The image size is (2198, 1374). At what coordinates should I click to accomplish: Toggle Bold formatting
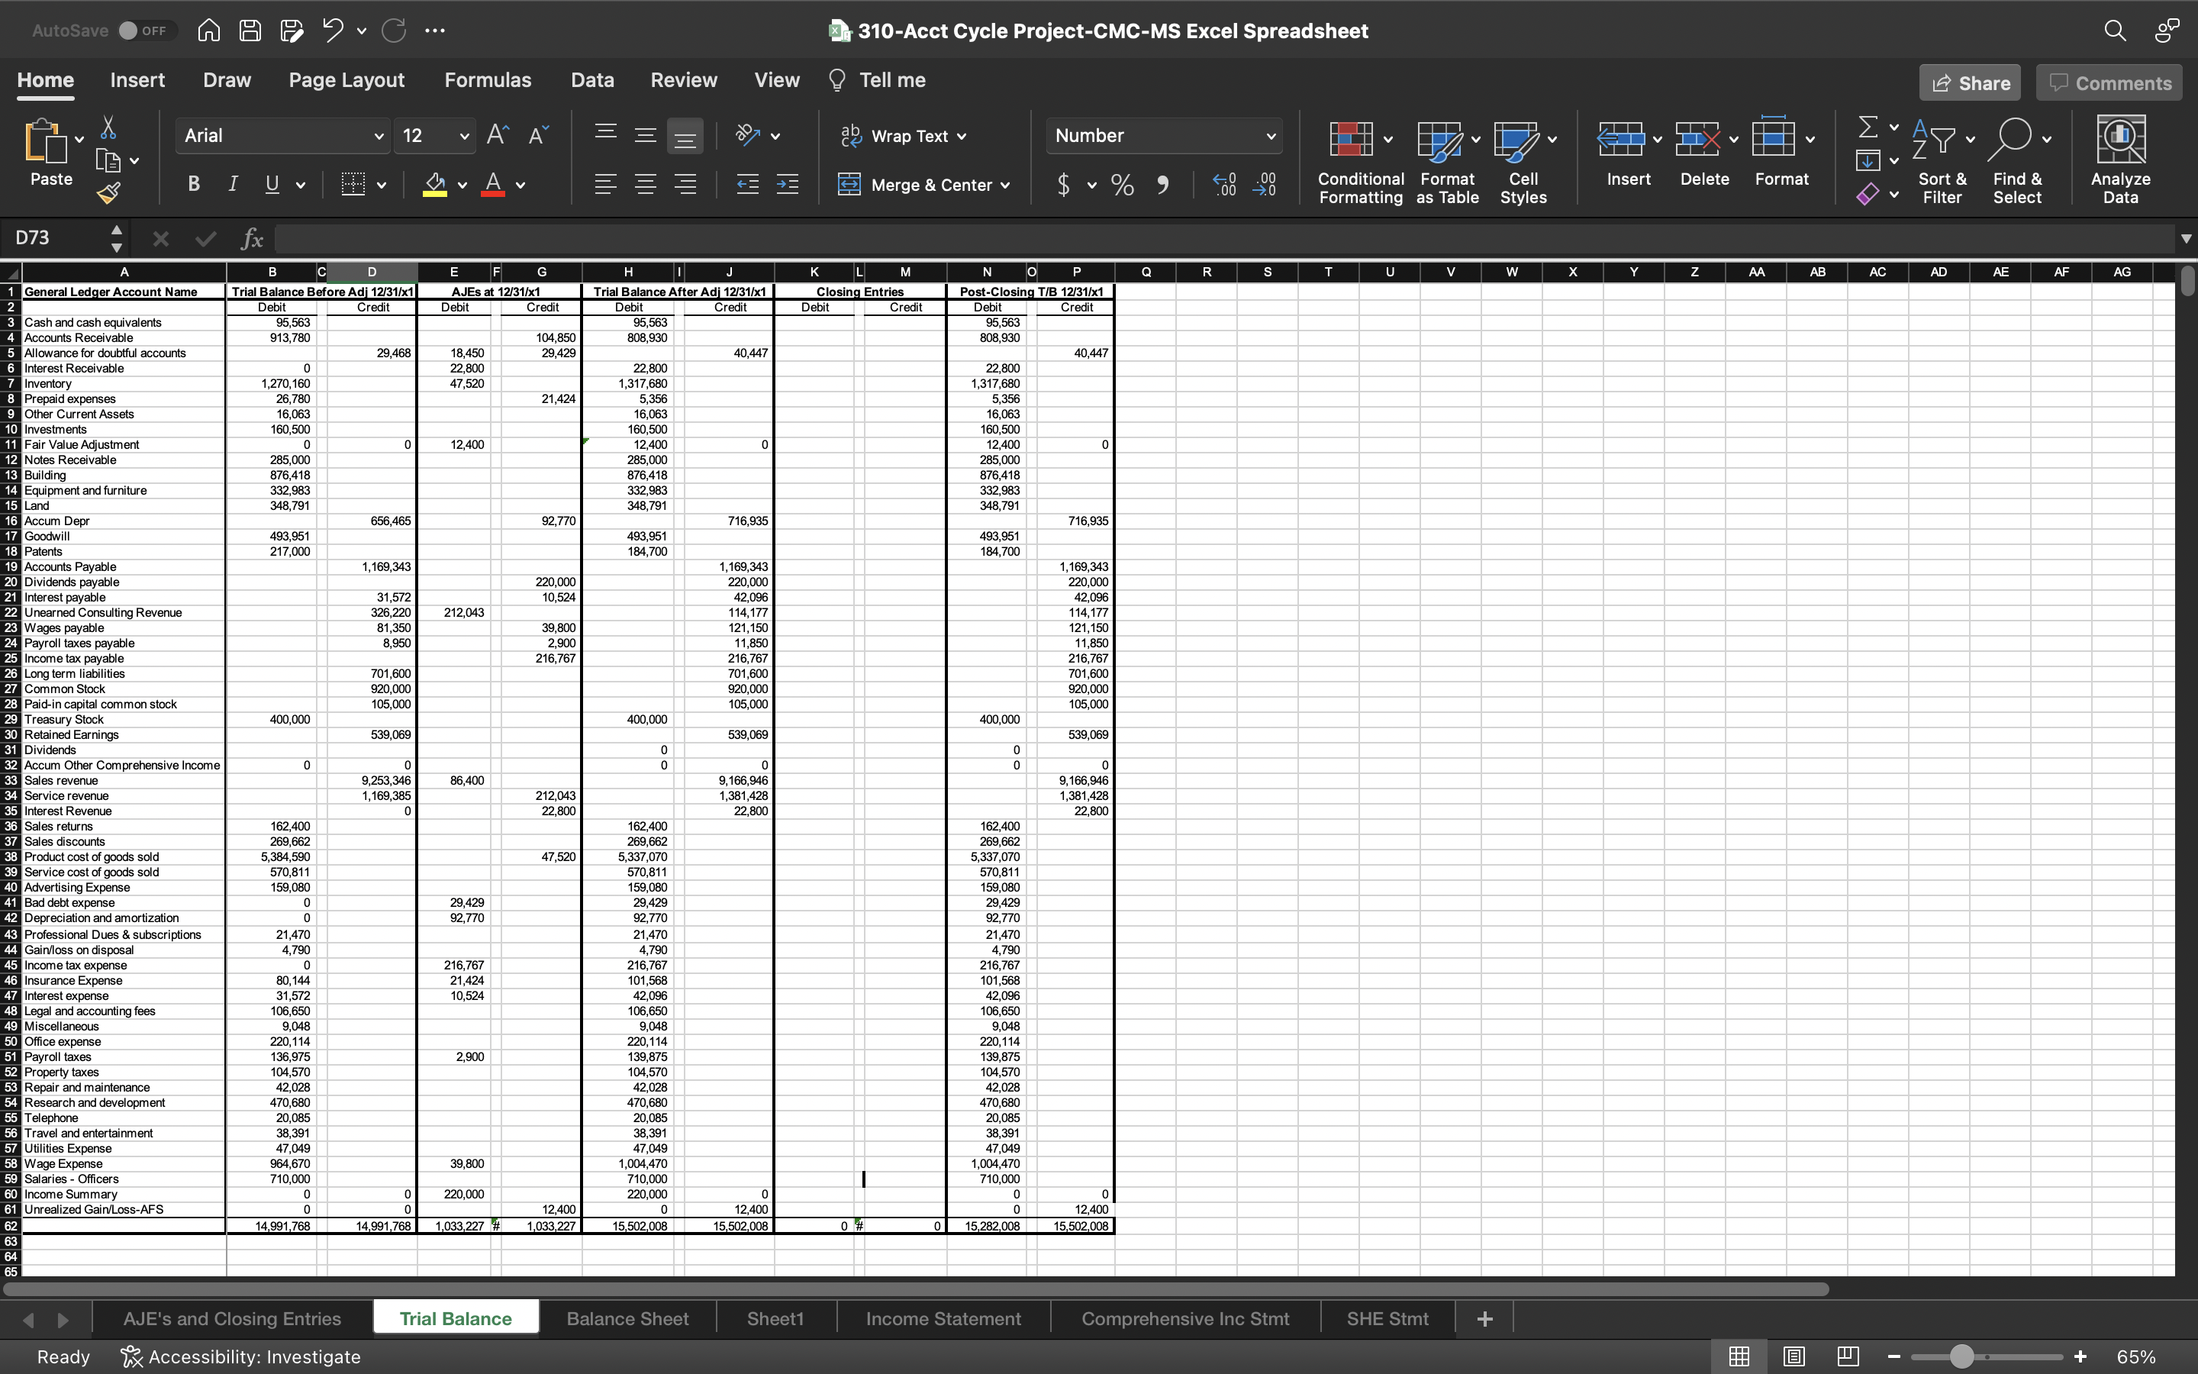pyautogui.click(x=193, y=185)
